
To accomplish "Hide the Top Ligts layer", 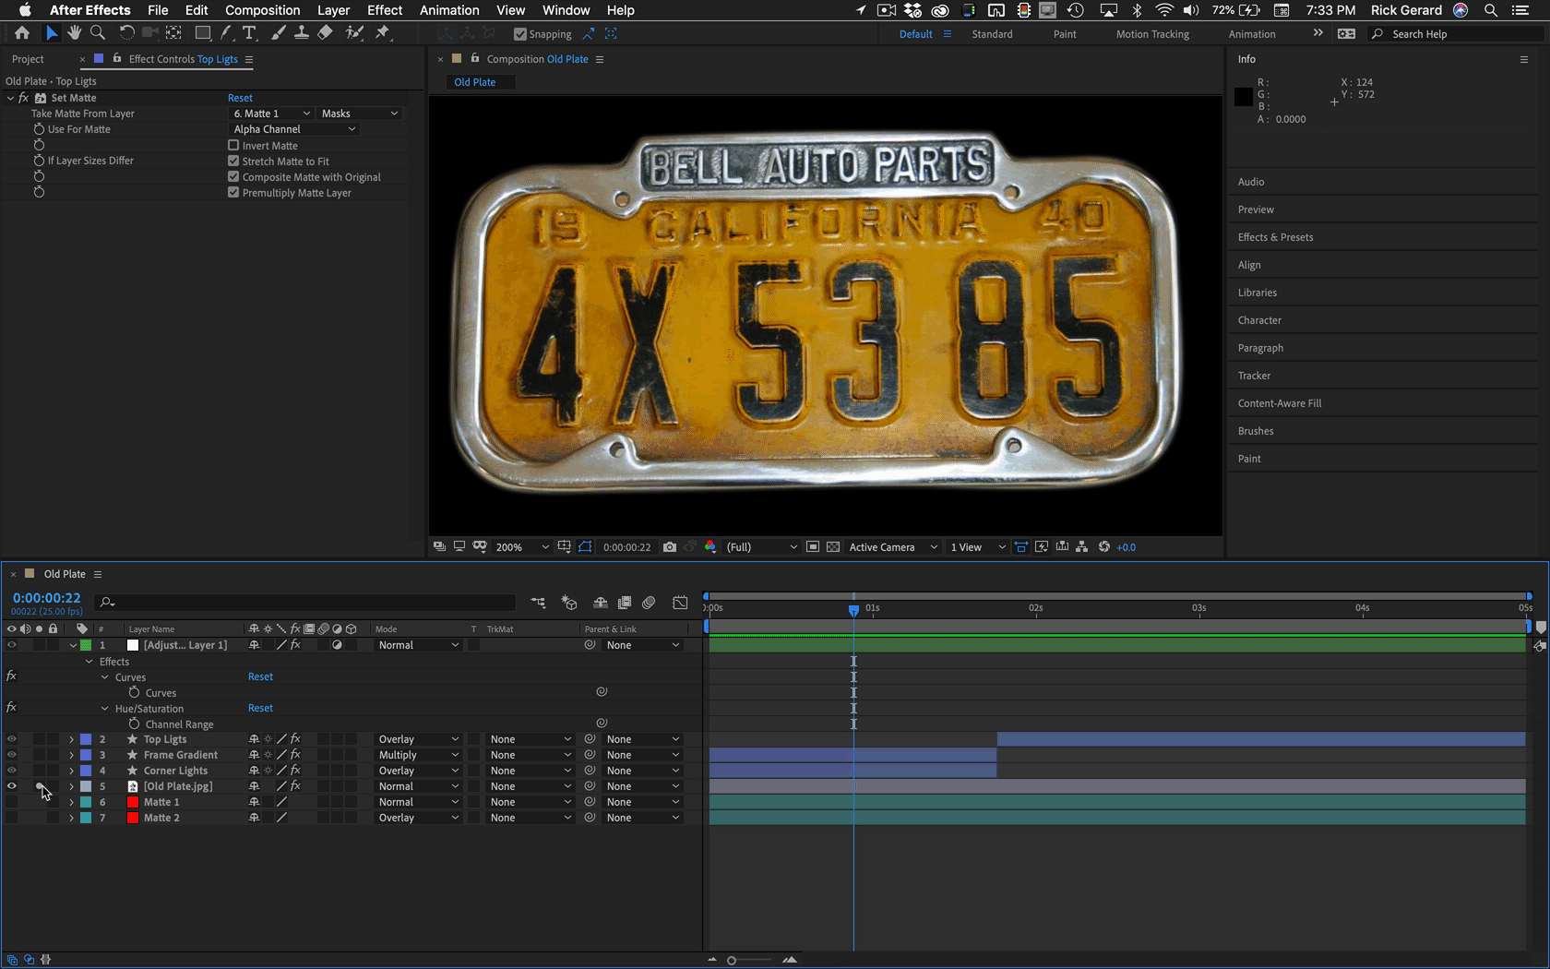I will [x=12, y=739].
